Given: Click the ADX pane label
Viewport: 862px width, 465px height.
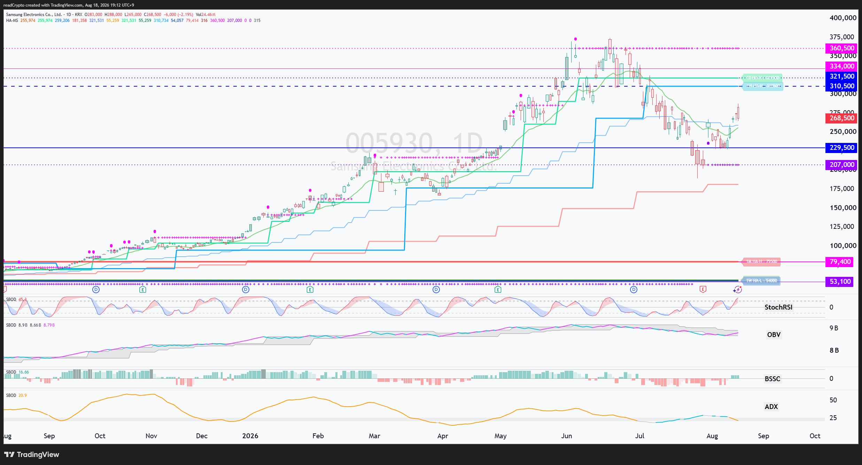Looking at the screenshot, I should 771,407.
